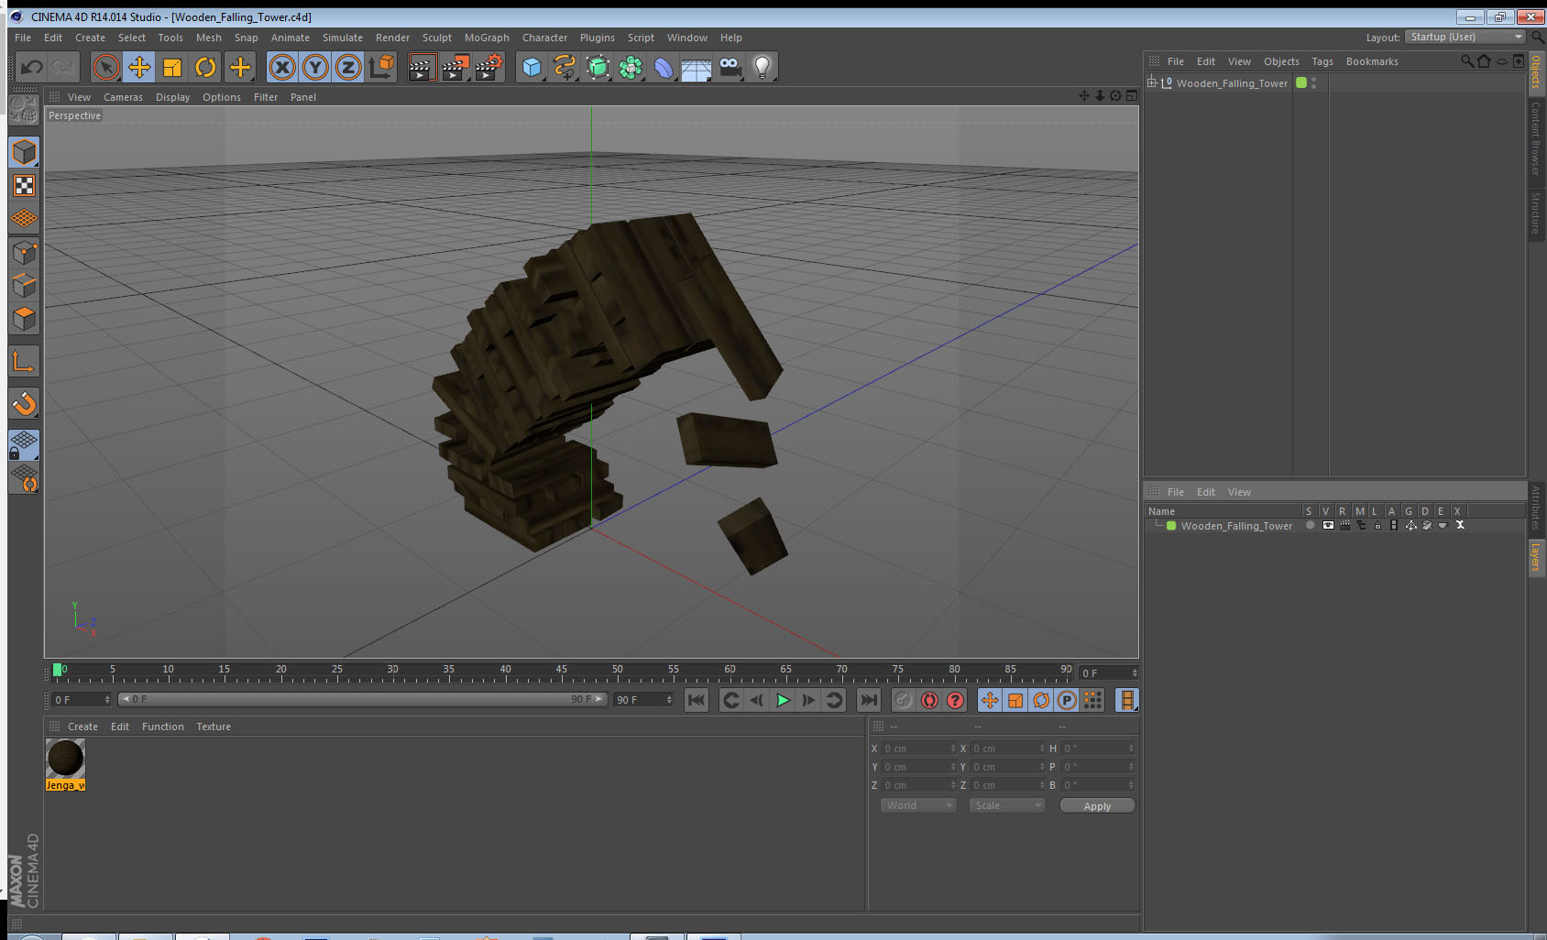Open the Character menu
The image size is (1547, 940).
coord(544,38)
